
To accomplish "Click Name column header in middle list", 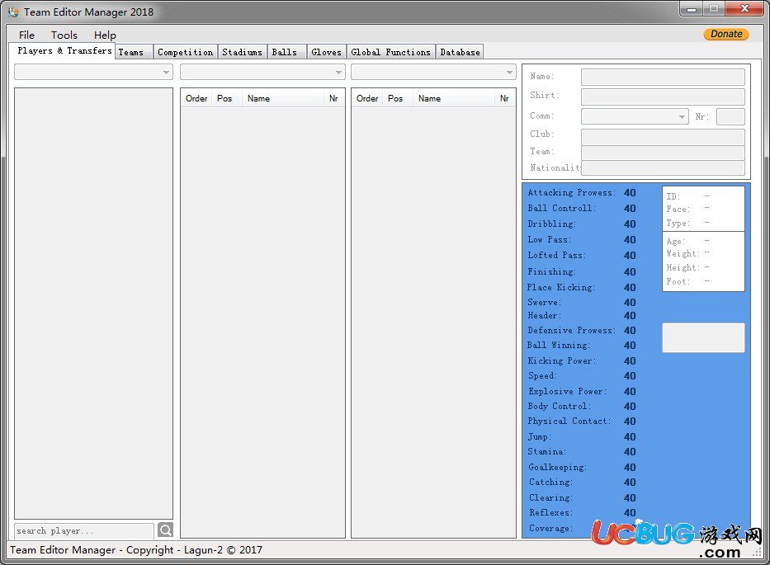I will [x=283, y=98].
